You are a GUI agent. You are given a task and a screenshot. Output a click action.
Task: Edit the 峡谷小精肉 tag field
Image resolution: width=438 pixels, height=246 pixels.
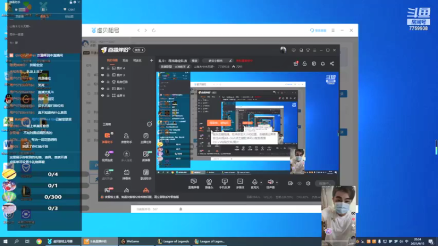(x=217, y=61)
